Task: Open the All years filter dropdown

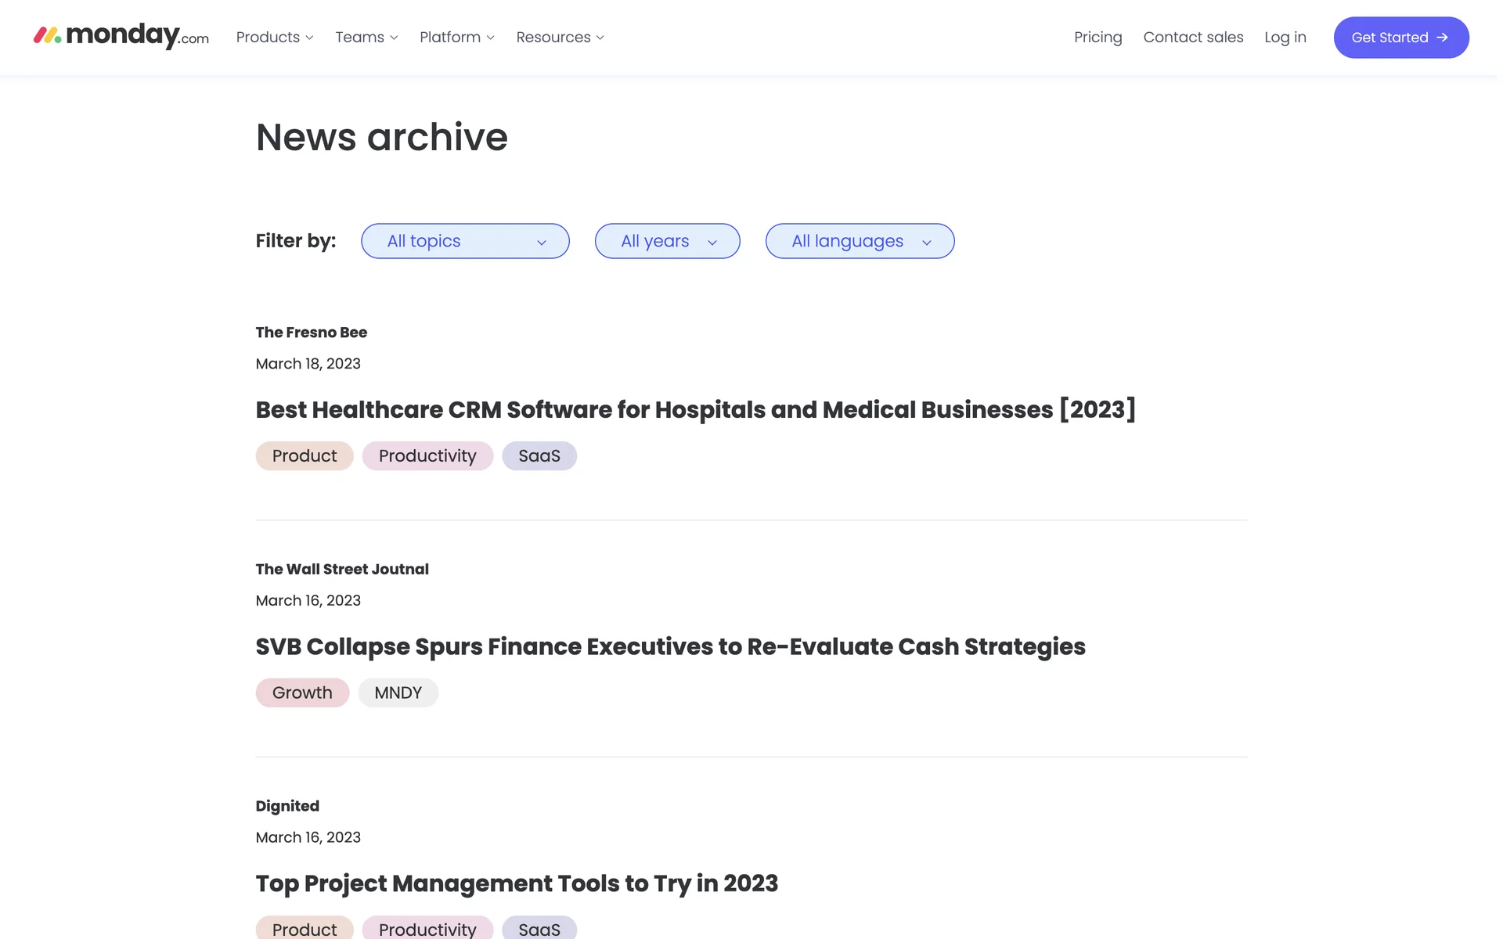Action: click(x=667, y=241)
